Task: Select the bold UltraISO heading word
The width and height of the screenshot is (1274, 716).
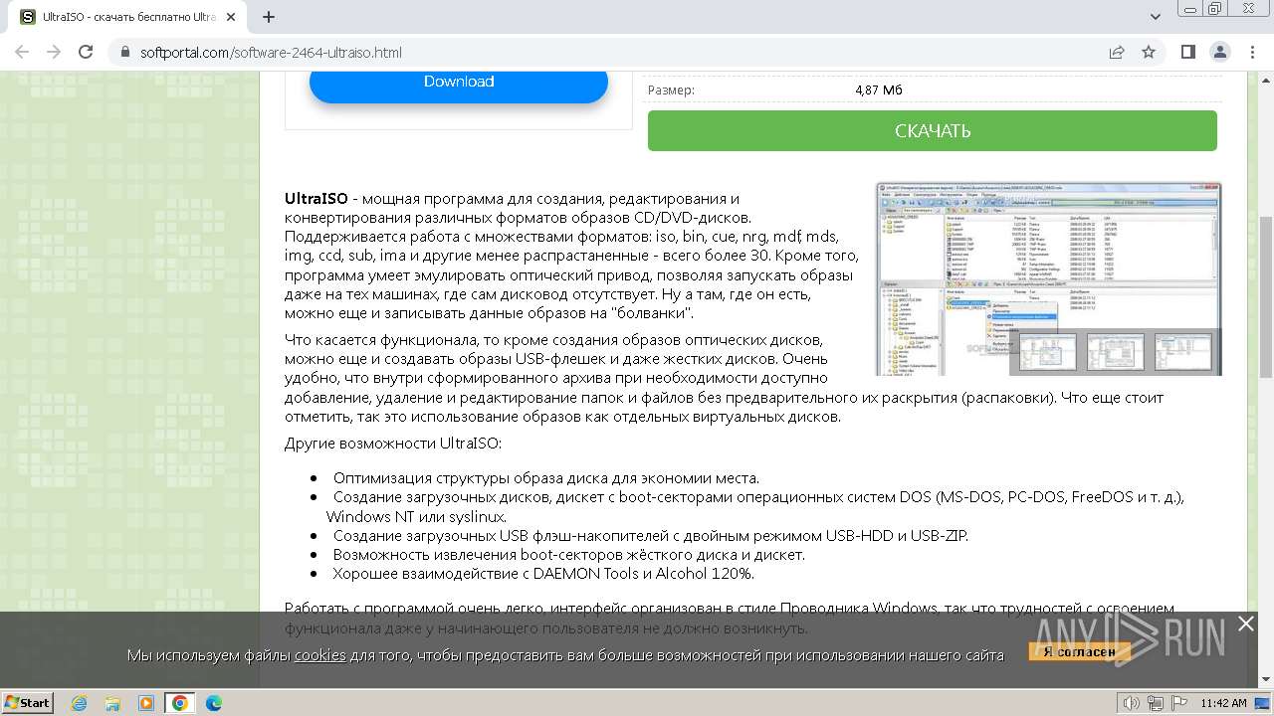Action: pos(317,199)
